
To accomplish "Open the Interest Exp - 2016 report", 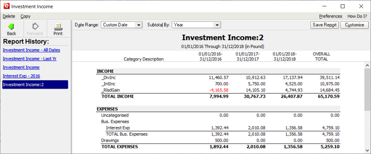I will (21, 76).
